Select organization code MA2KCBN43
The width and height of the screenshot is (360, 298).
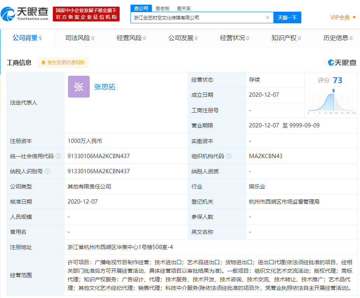click(x=266, y=156)
